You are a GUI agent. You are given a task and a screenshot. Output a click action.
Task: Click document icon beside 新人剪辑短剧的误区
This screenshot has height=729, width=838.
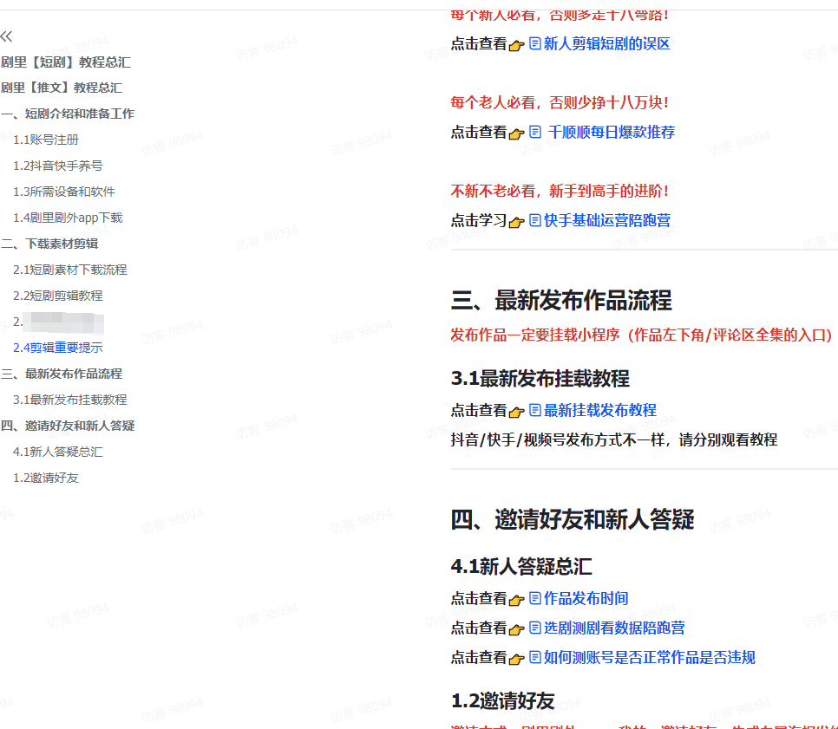coord(535,43)
